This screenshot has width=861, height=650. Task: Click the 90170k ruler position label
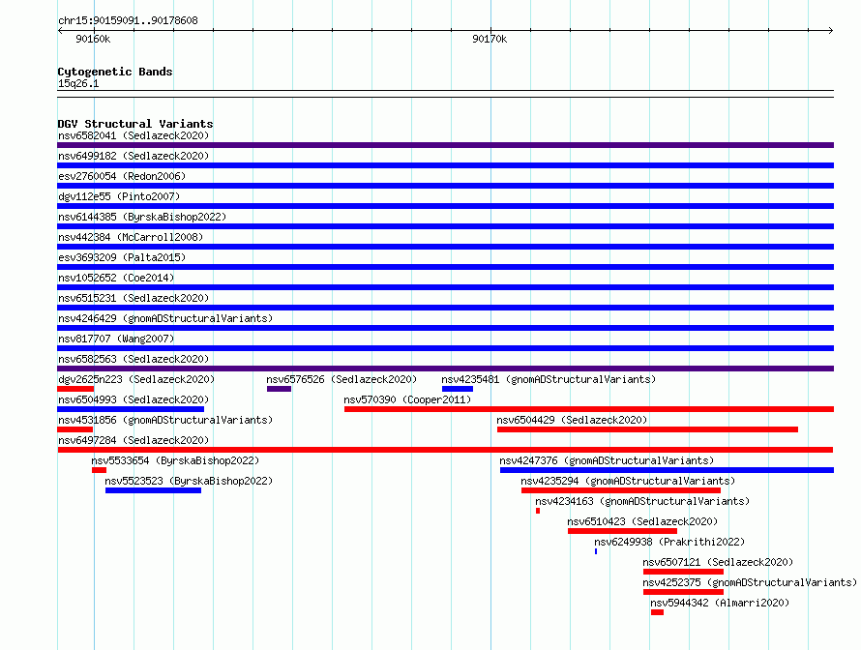(x=490, y=39)
